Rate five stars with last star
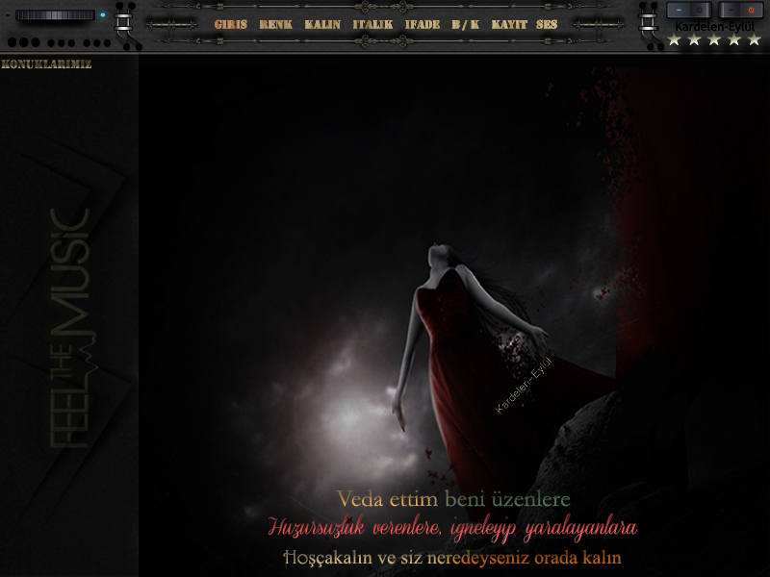Viewport: 770px width, 577px height. point(754,39)
